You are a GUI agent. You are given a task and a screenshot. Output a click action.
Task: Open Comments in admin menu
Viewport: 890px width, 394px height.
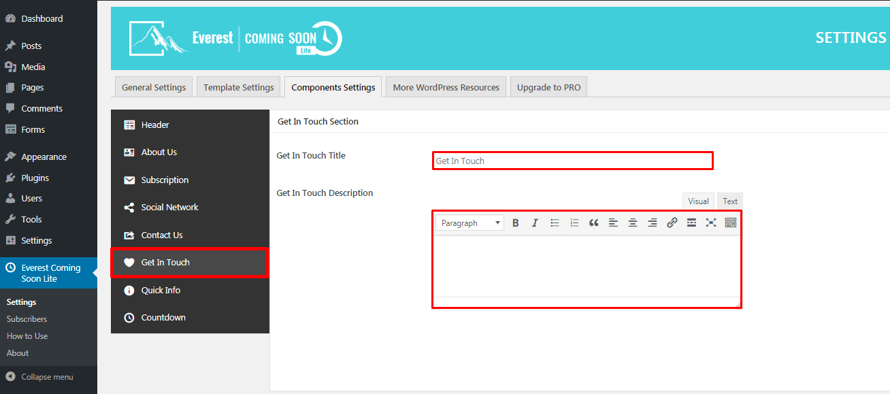click(x=48, y=108)
